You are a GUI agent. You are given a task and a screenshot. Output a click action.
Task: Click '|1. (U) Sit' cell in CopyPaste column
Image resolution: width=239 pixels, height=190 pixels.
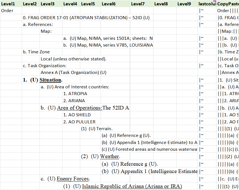pos(228,80)
